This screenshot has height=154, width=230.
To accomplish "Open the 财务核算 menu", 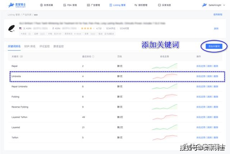I will coord(46,5).
